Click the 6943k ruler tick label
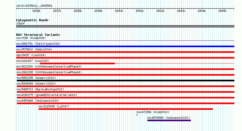 pos(181,11)
